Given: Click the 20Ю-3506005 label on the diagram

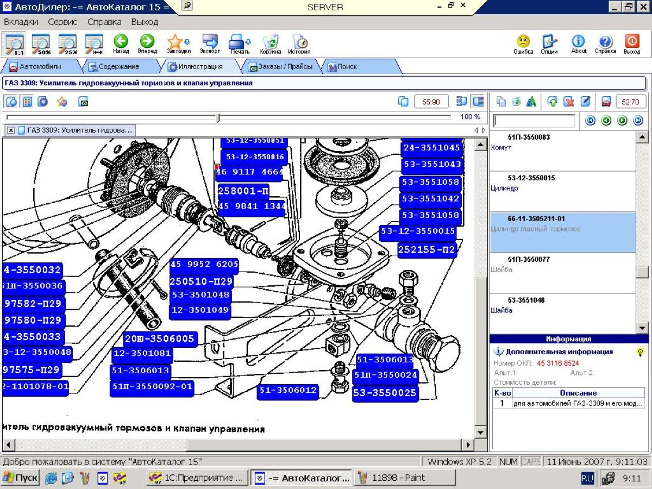Looking at the screenshot, I should (160, 339).
